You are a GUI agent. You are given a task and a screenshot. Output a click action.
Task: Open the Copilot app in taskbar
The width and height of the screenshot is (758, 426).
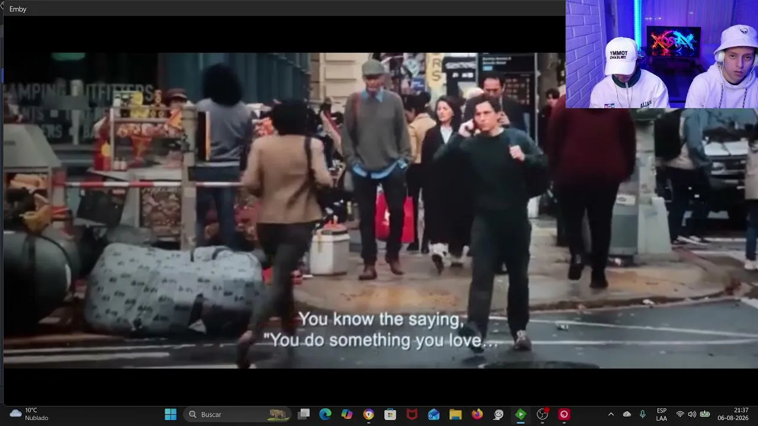pos(347,414)
